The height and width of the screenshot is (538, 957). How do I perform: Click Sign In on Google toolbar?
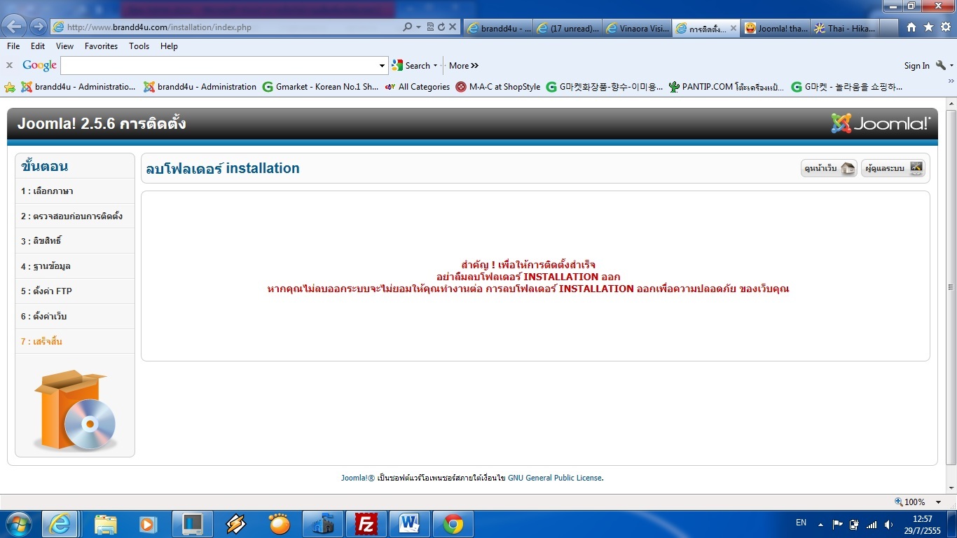click(916, 66)
